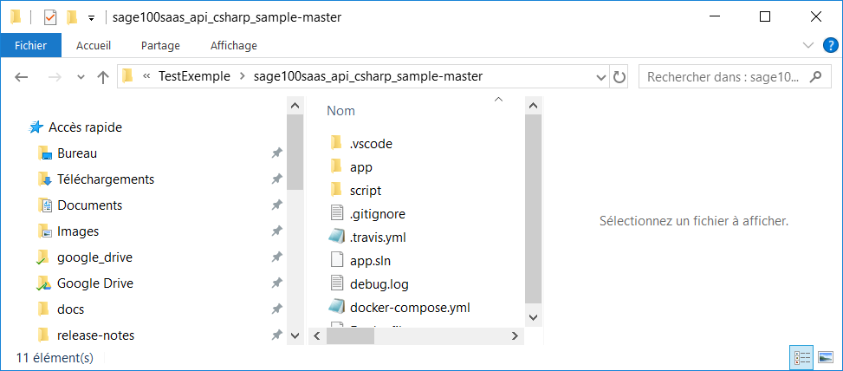Click file list scrollbar down arrow
The width and height of the screenshot is (843, 371).
click(533, 316)
